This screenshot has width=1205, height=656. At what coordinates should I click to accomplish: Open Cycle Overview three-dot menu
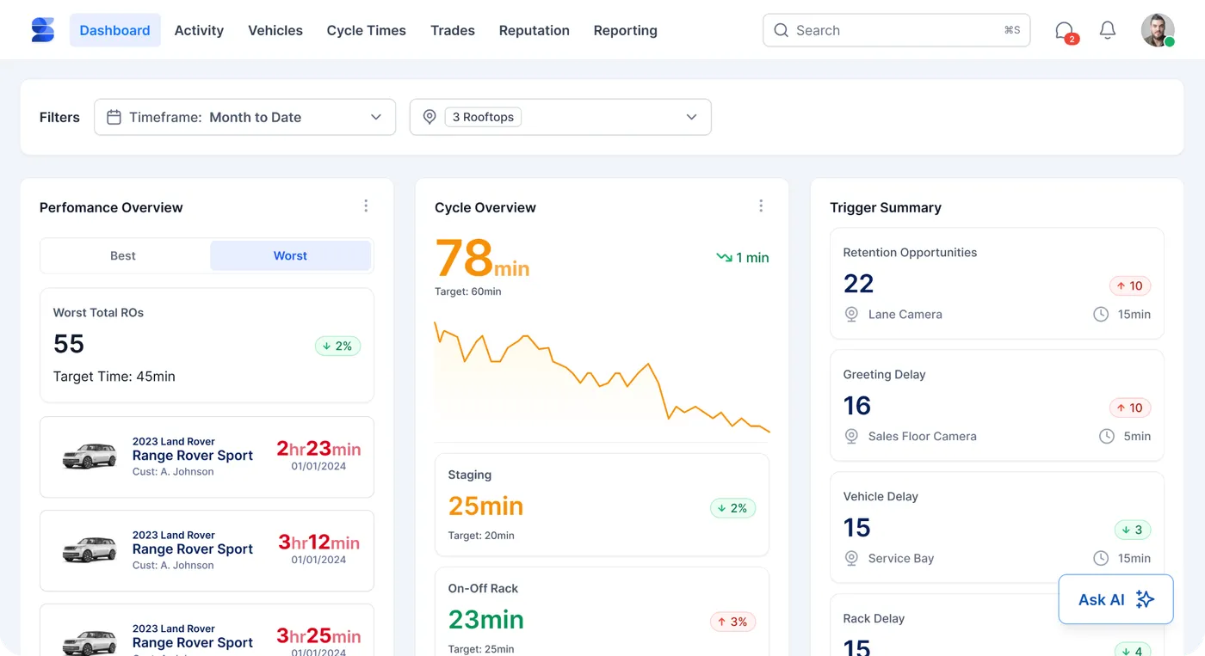coord(761,206)
